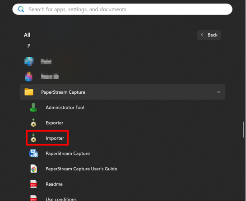Screen dimensions: 246x201
Task: Open User's Guide via Chrome document icon
Action: (x=33, y=169)
